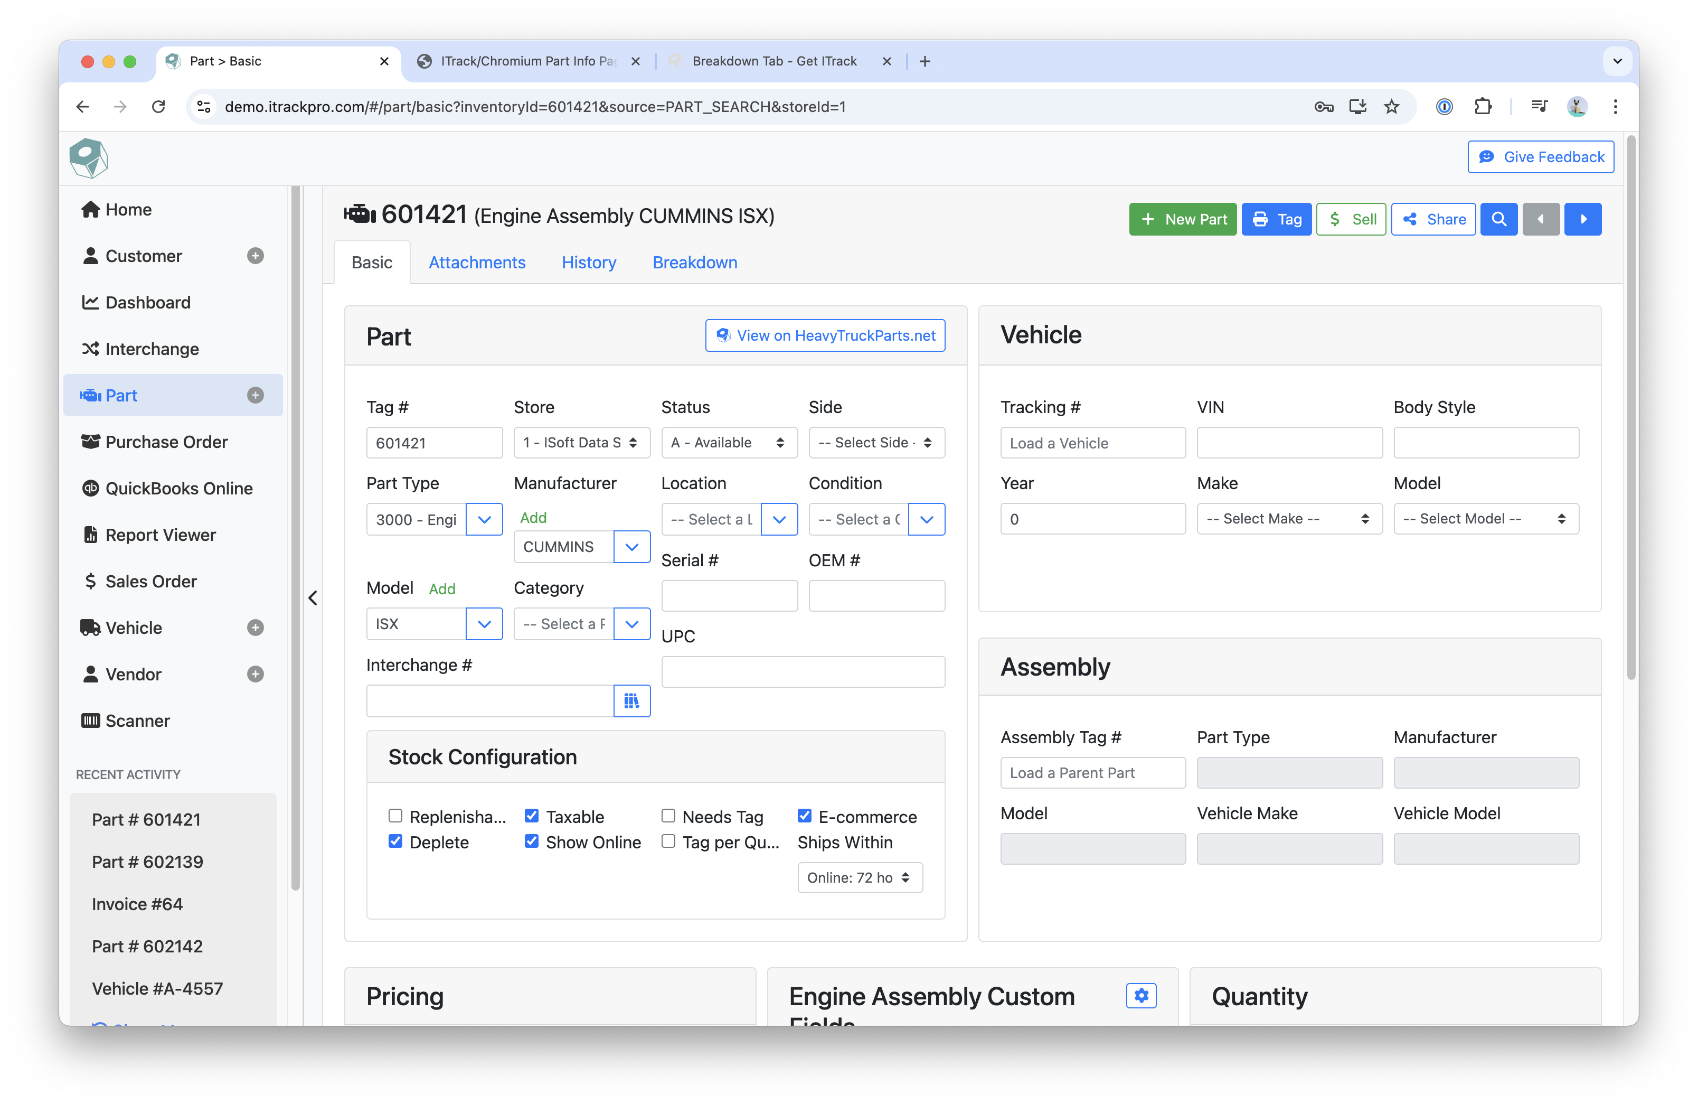Add new customer with plus icon
Viewport: 1698px width, 1104px height.
coord(256,256)
